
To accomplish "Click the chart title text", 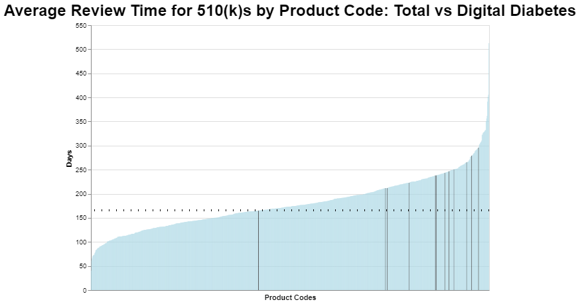I will [290, 11].
